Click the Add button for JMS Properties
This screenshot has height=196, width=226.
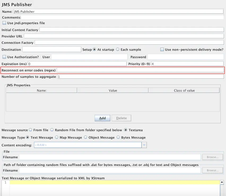[102, 118]
